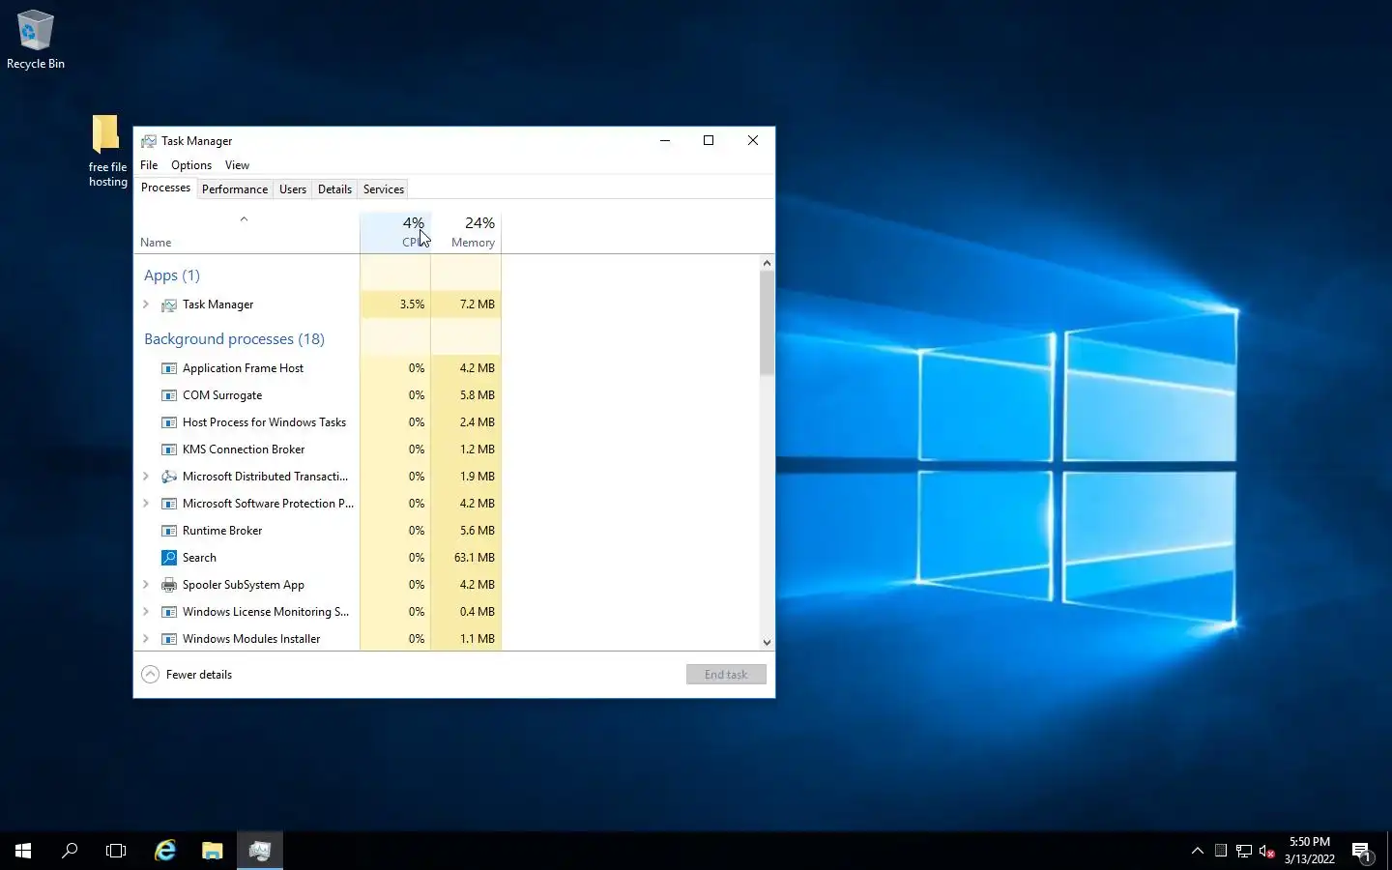Click the taskbar clock showing 5:50 PM
Screen dimensions: 1392x870
(1310, 851)
